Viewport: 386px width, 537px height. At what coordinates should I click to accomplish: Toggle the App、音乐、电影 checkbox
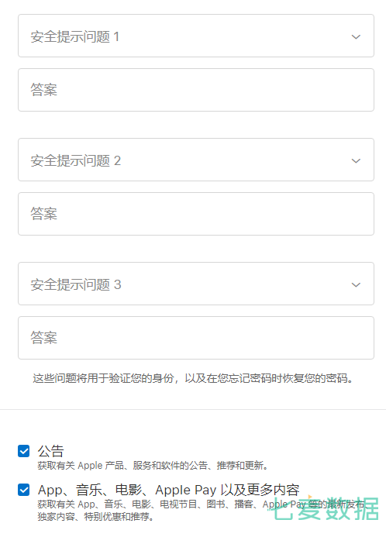click(23, 490)
